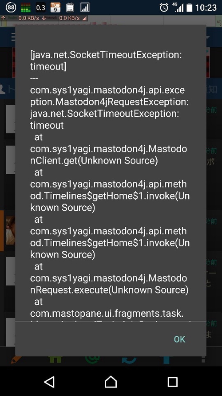Tap the Android back navigation button
This screenshot has width=222, height=396.
point(49,382)
